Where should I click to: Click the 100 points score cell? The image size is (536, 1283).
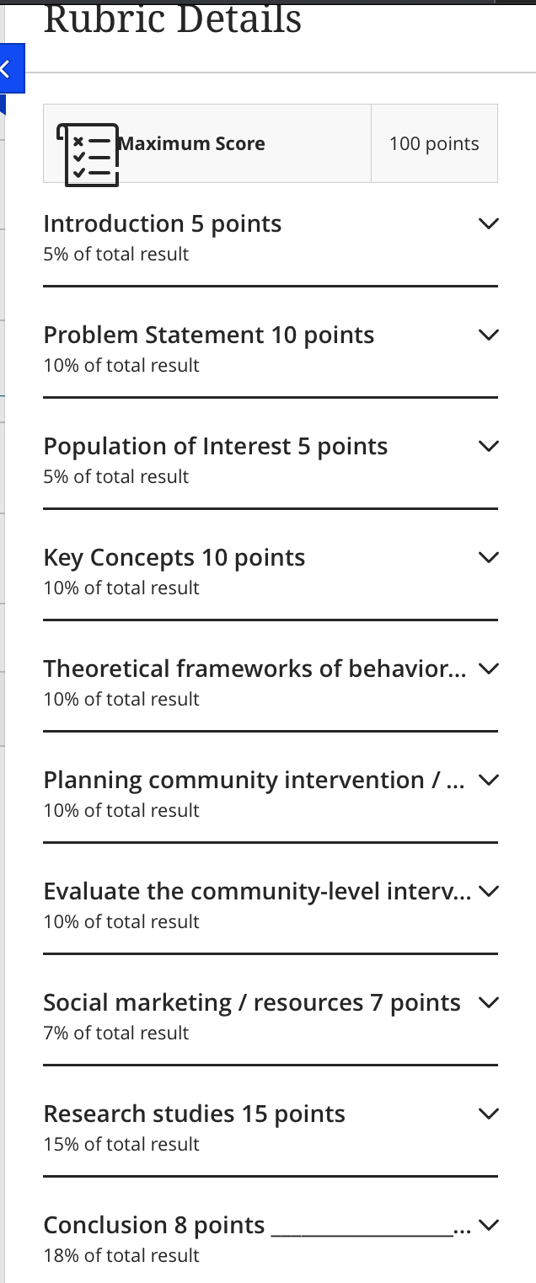pos(434,143)
